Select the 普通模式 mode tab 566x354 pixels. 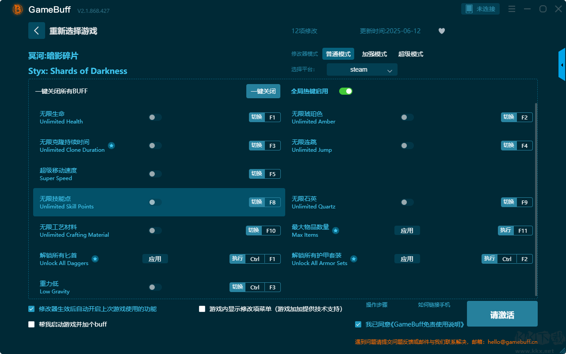pyautogui.click(x=338, y=54)
